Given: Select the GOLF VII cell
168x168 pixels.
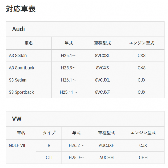Looking at the screenshot, I should click(17, 145).
